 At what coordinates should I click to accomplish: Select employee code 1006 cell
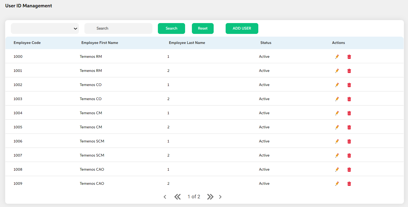pyautogui.click(x=18, y=141)
